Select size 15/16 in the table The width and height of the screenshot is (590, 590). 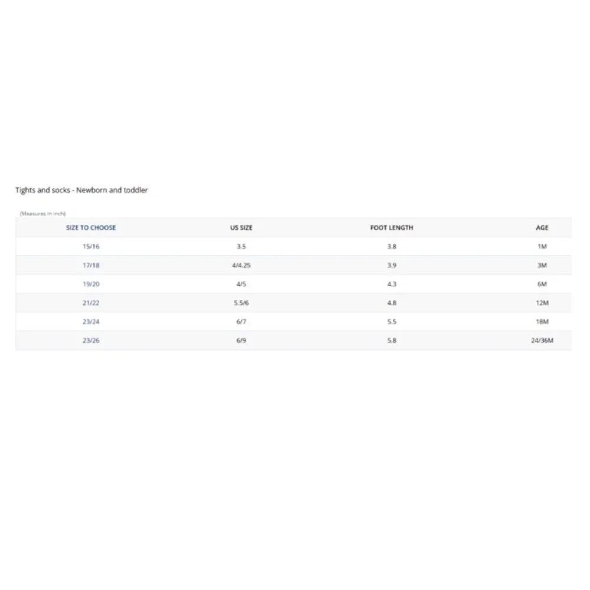pos(91,247)
